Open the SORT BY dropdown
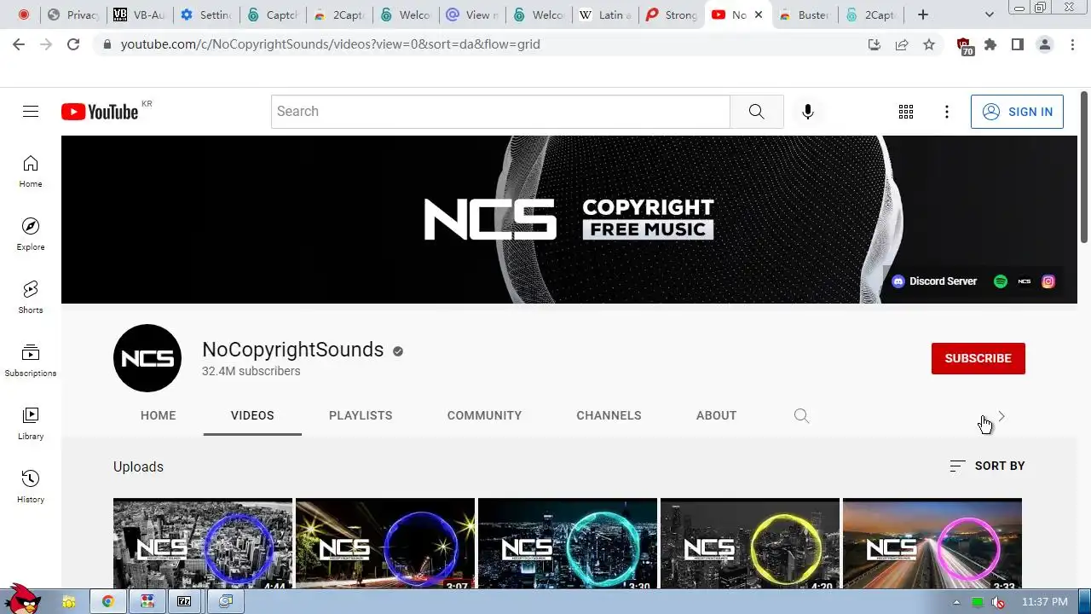This screenshot has width=1091, height=614. click(987, 466)
